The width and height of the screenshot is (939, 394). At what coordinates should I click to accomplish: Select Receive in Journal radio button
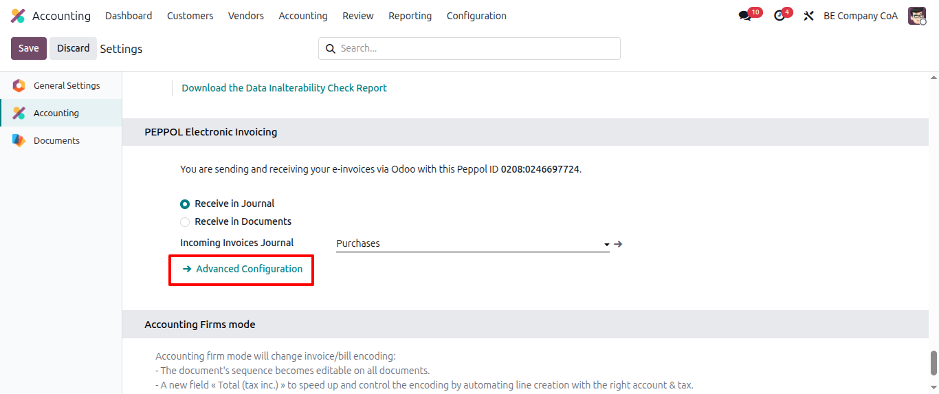tap(185, 204)
